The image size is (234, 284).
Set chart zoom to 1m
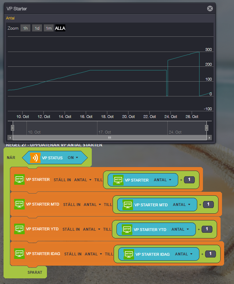49,28
